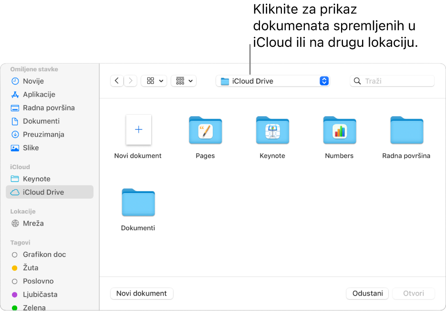Click the Novi dokument button
Image resolution: width=446 pixels, height=311 pixels.
[142, 293]
